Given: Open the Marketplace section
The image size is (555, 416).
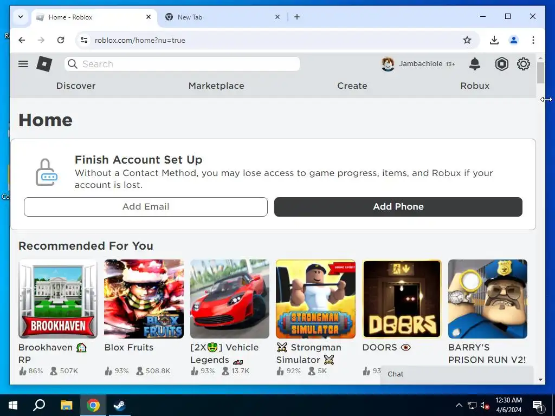Looking at the screenshot, I should (x=216, y=86).
